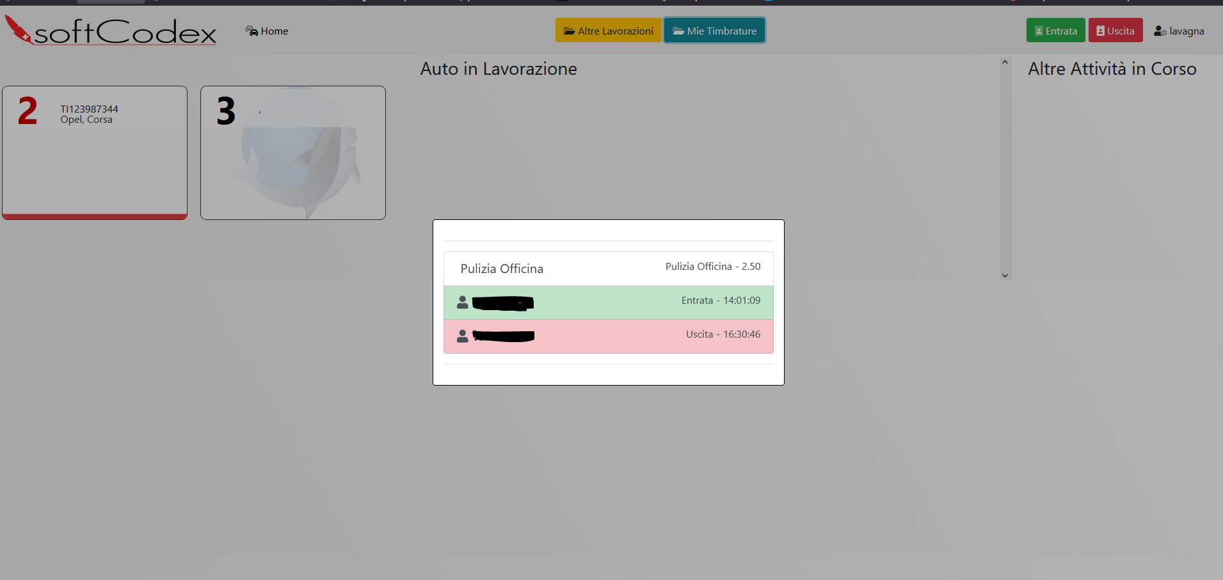Click the car icon beside Home
This screenshot has height=580, width=1223.
[x=252, y=31]
